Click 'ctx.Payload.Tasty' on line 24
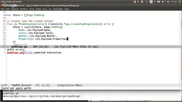Image resolution: width=182 pixels, height=102 pixels. click(x=40, y=33)
